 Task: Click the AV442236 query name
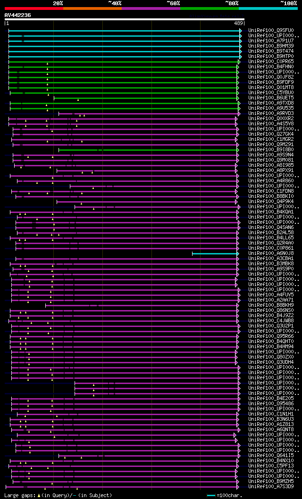pos(18,15)
